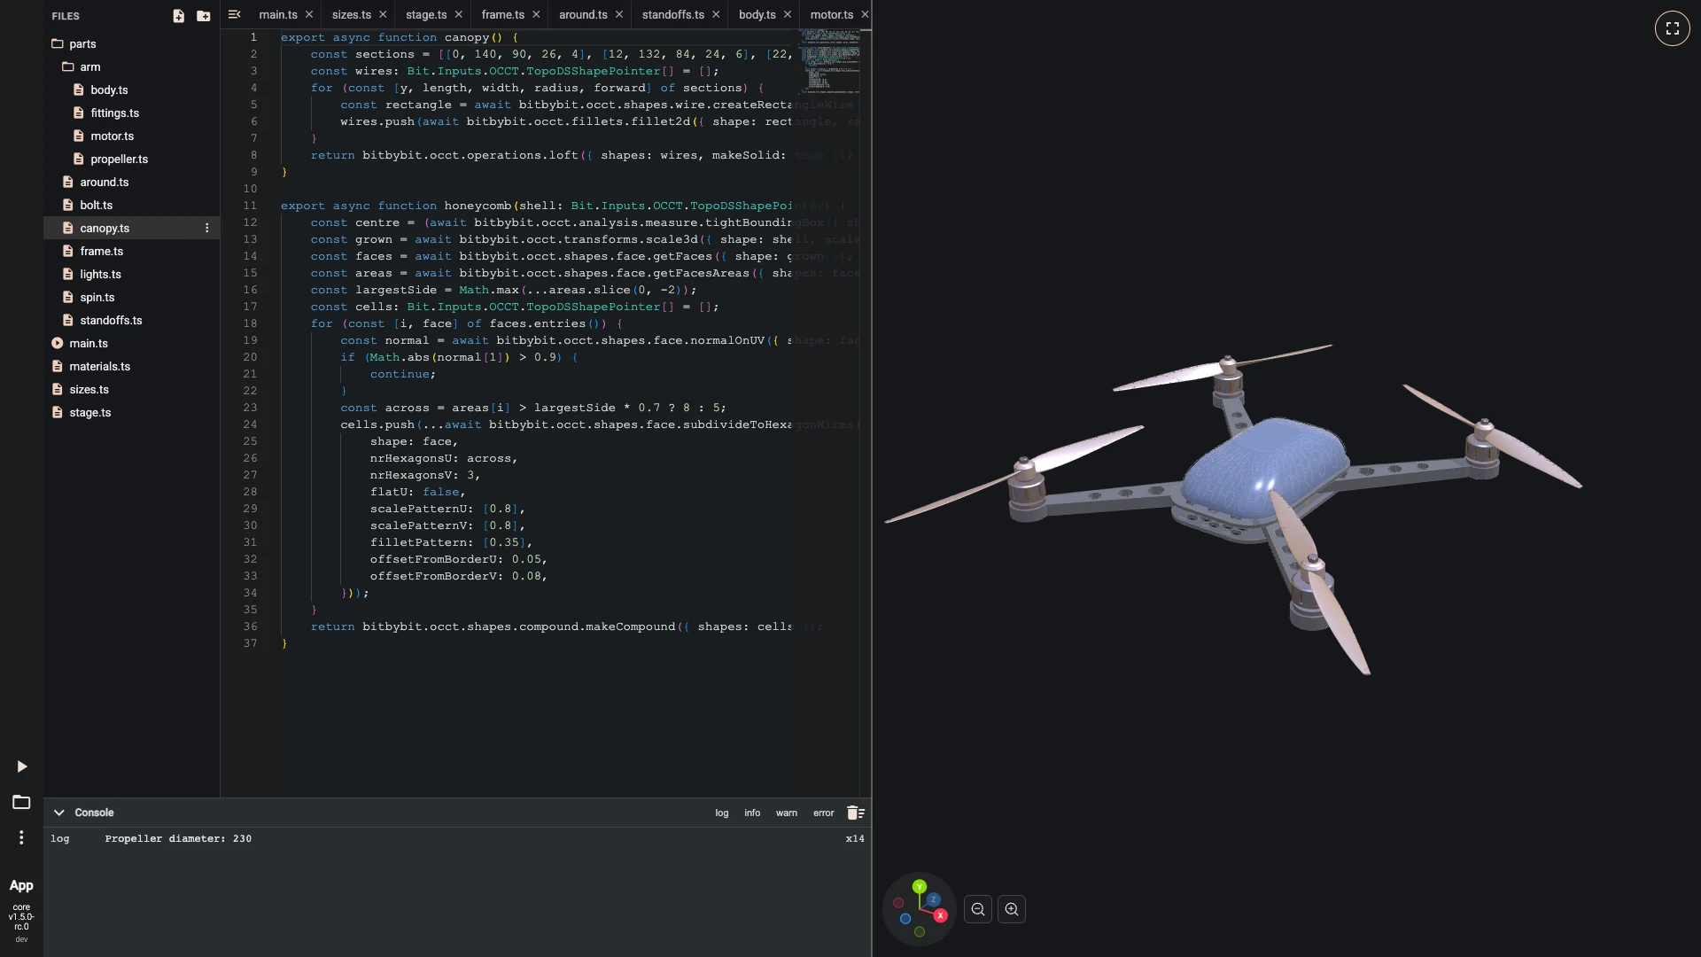Image resolution: width=1701 pixels, height=957 pixels.
Task: Place cursor on line 23 of code
Action: pyautogui.click(x=532, y=408)
